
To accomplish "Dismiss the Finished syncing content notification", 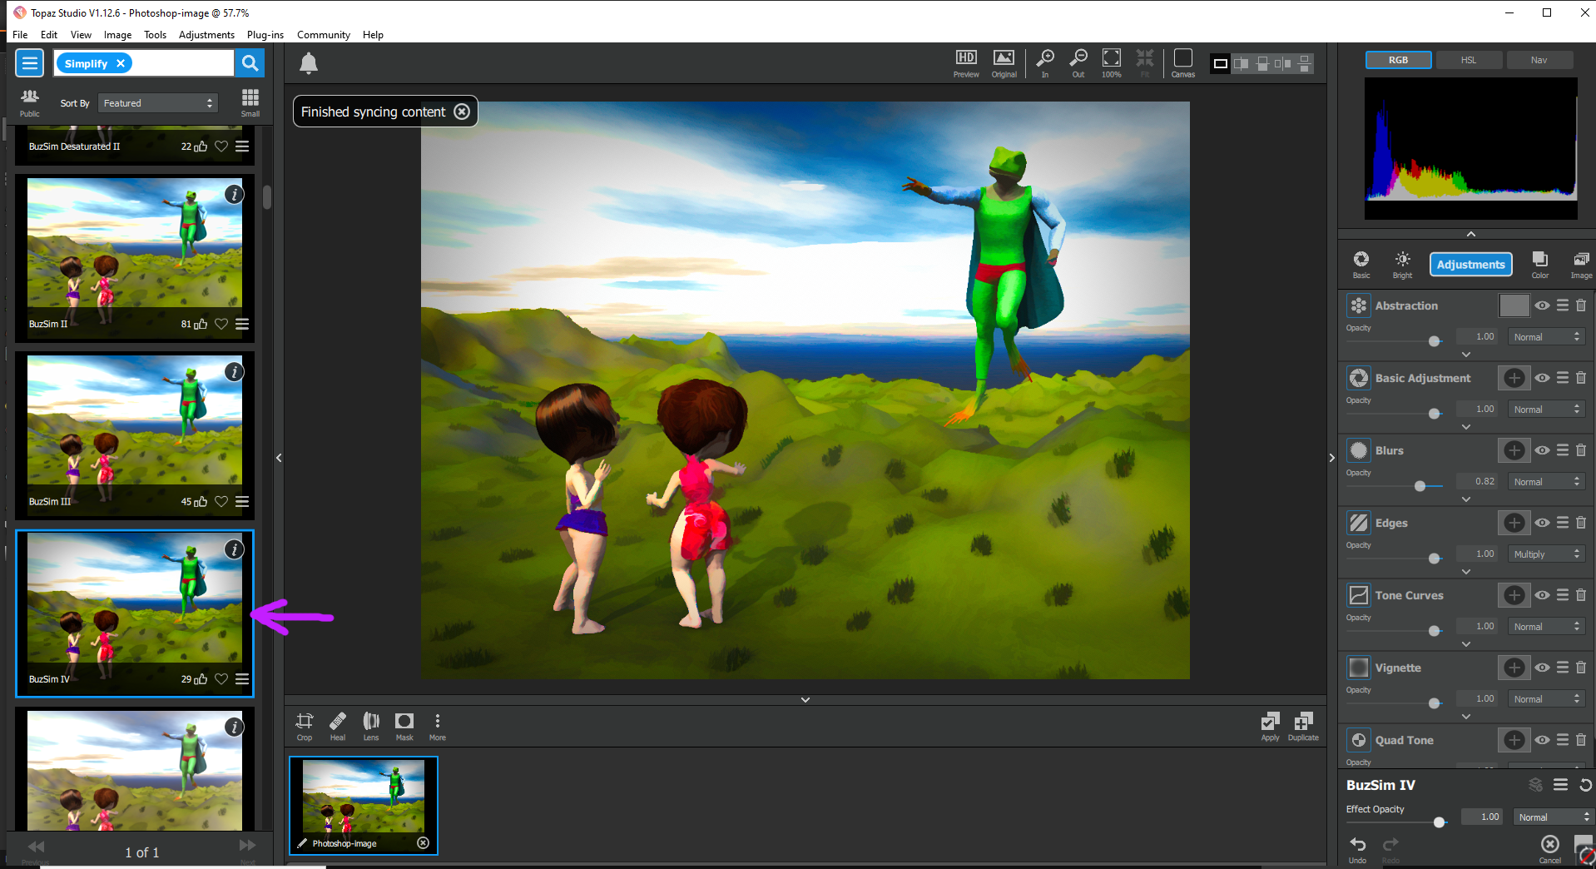I will [x=462, y=112].
